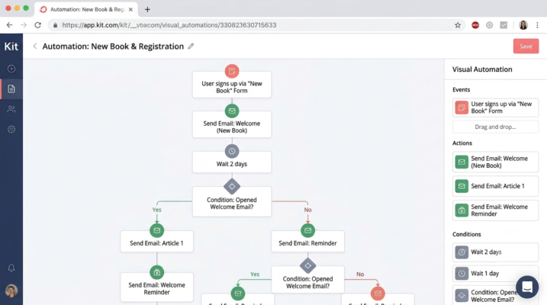
Task: Click the browser address bar URL
Action: [x=169, y=25]
